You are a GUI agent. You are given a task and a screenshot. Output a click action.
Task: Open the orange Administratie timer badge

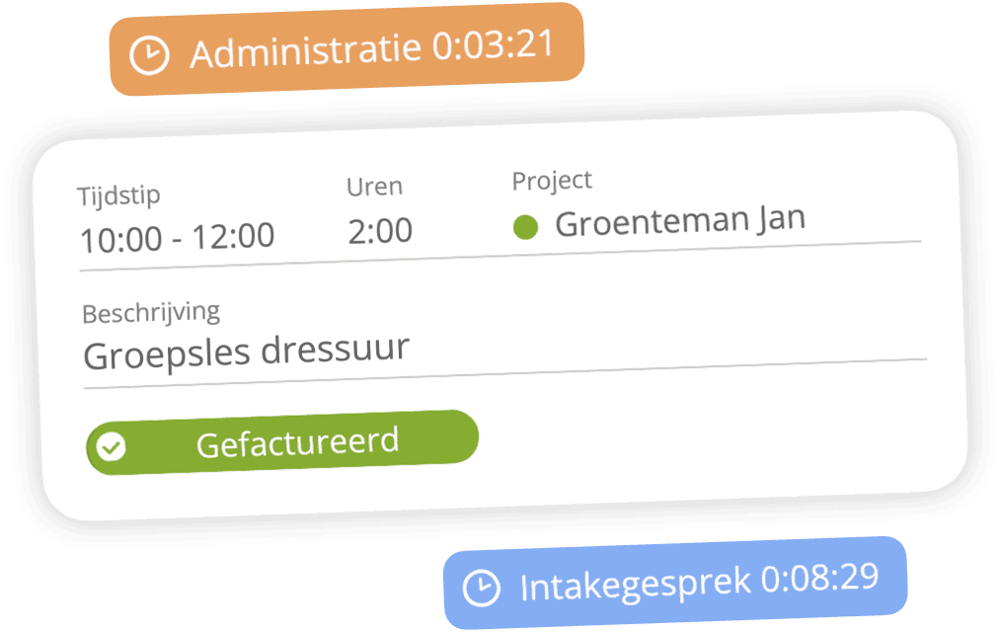tap(346, 49)
